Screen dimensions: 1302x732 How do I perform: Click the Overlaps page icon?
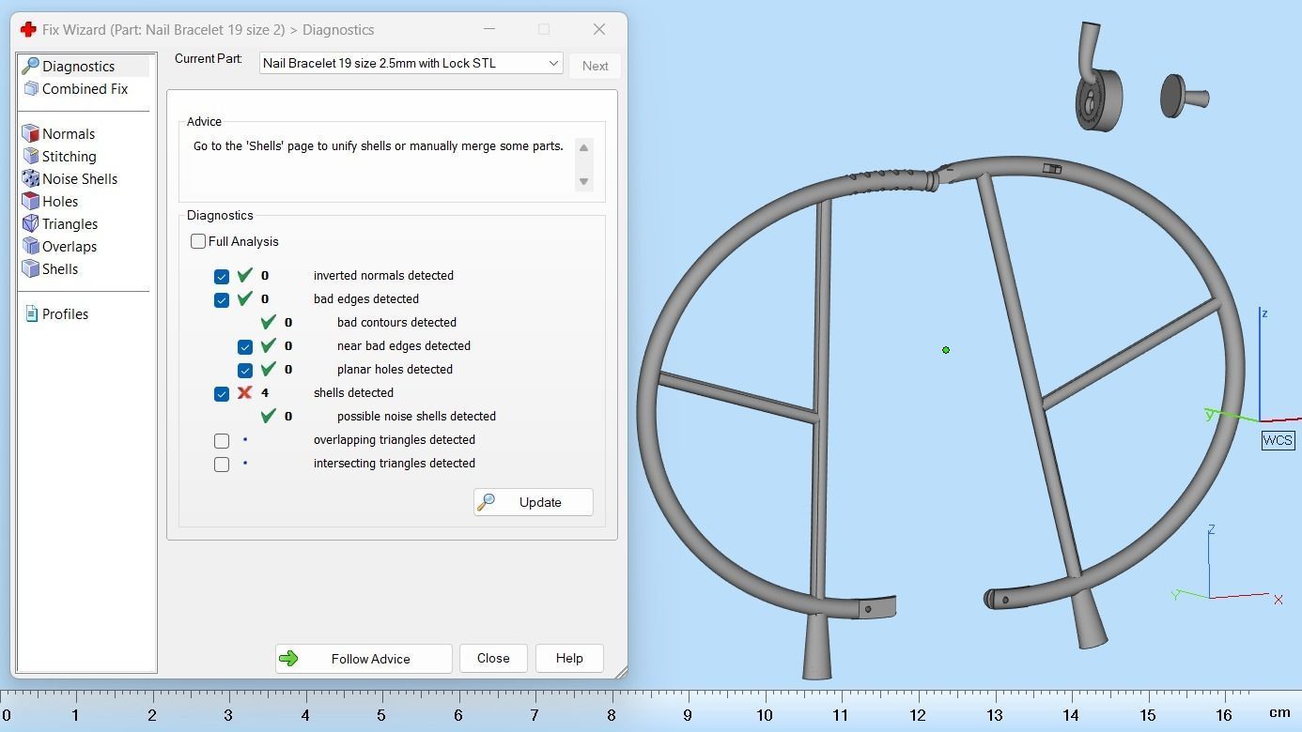30,246
